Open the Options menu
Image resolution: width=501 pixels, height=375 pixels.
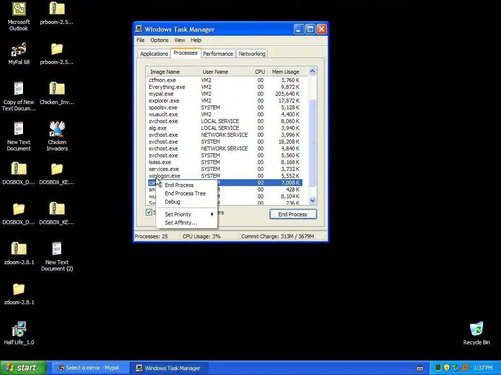[x=159, y=40]
